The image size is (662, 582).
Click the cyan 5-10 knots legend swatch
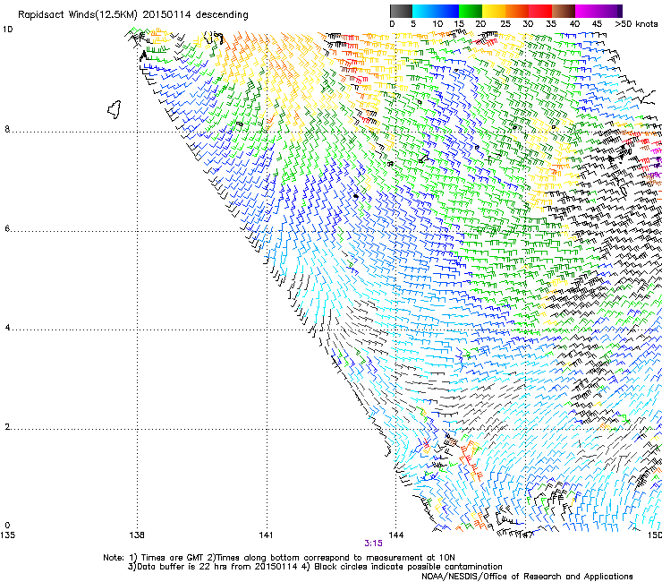[423, 11]
